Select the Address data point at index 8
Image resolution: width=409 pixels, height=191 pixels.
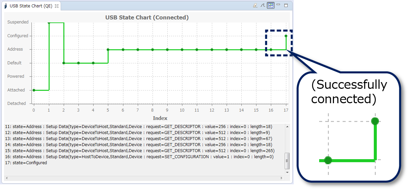(153, 50)
